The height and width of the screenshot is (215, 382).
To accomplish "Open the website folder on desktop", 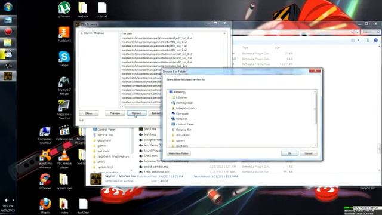I will 83,10.
